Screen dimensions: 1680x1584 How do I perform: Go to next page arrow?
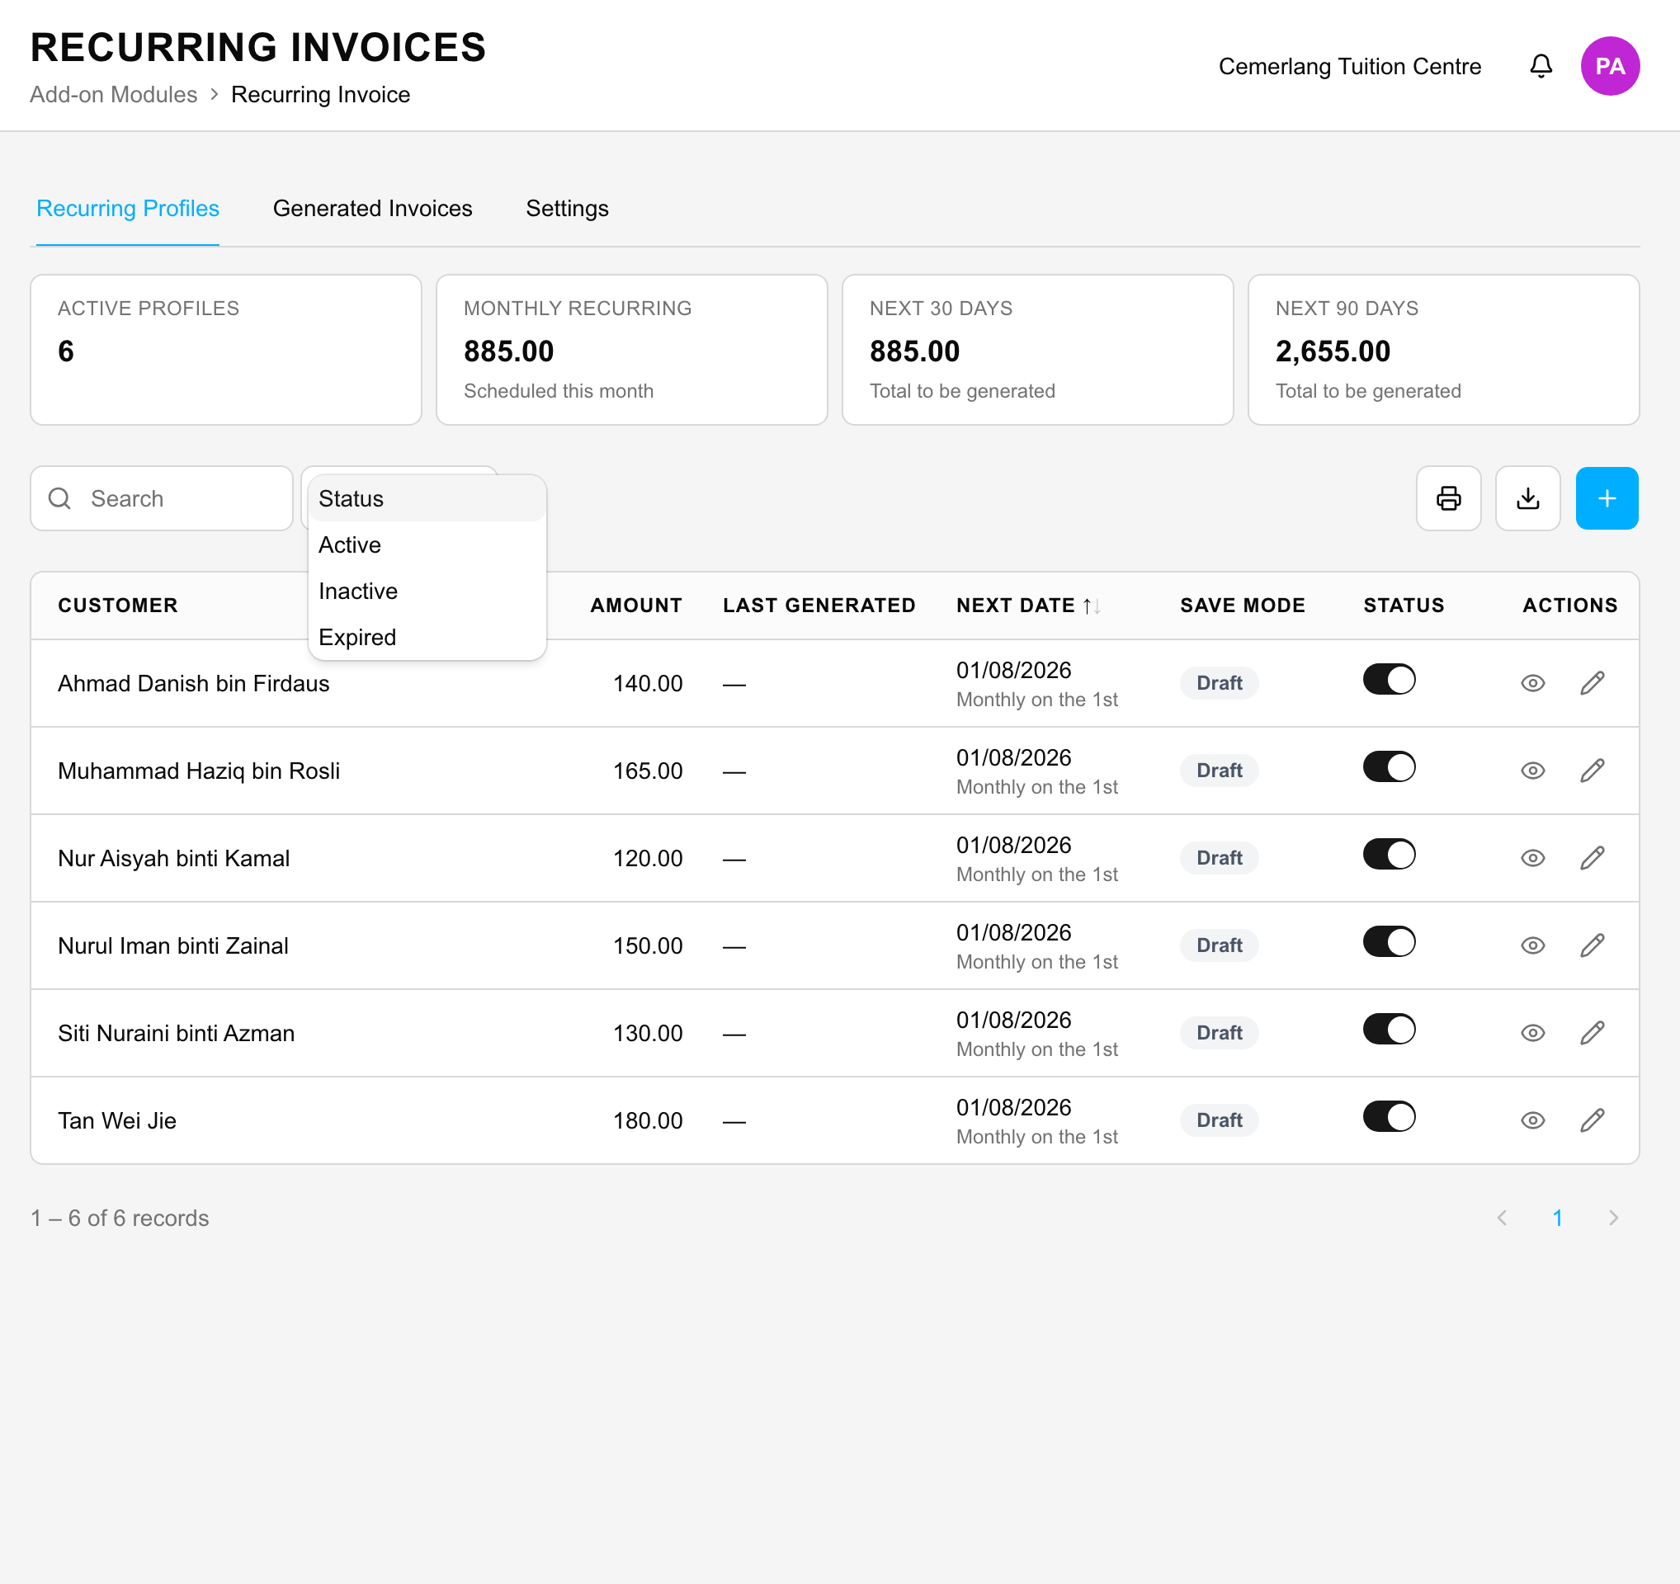point(1612,1218)
